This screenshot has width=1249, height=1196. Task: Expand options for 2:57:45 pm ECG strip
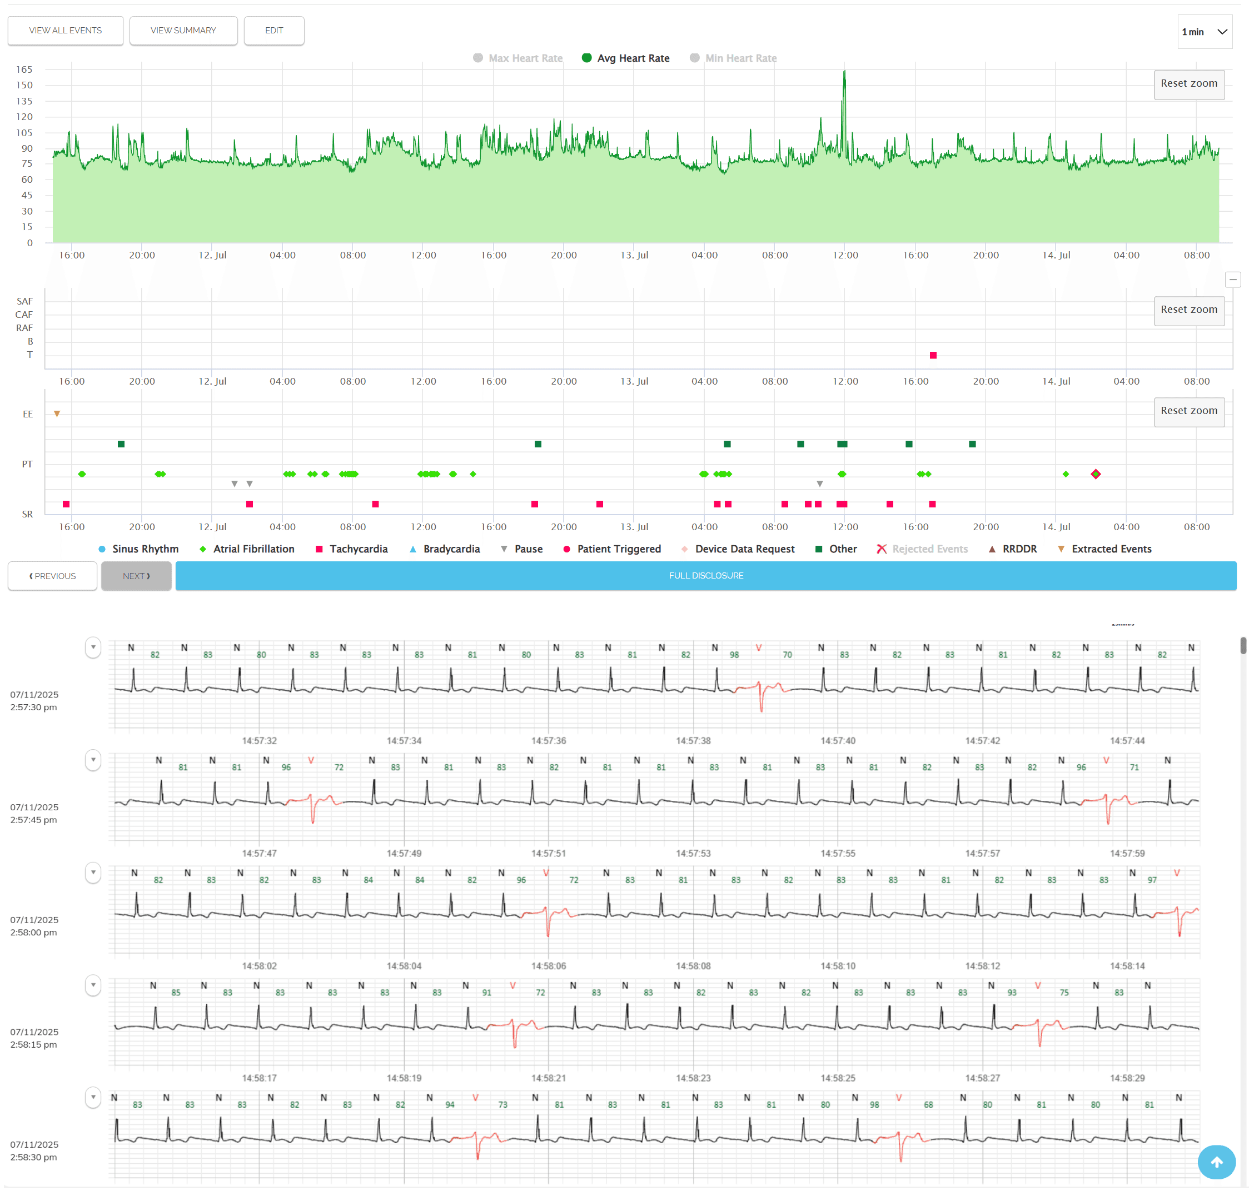[93, 760]
